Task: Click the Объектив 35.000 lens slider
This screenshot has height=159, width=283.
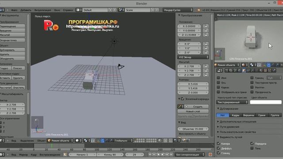Action: click(193, 129)
